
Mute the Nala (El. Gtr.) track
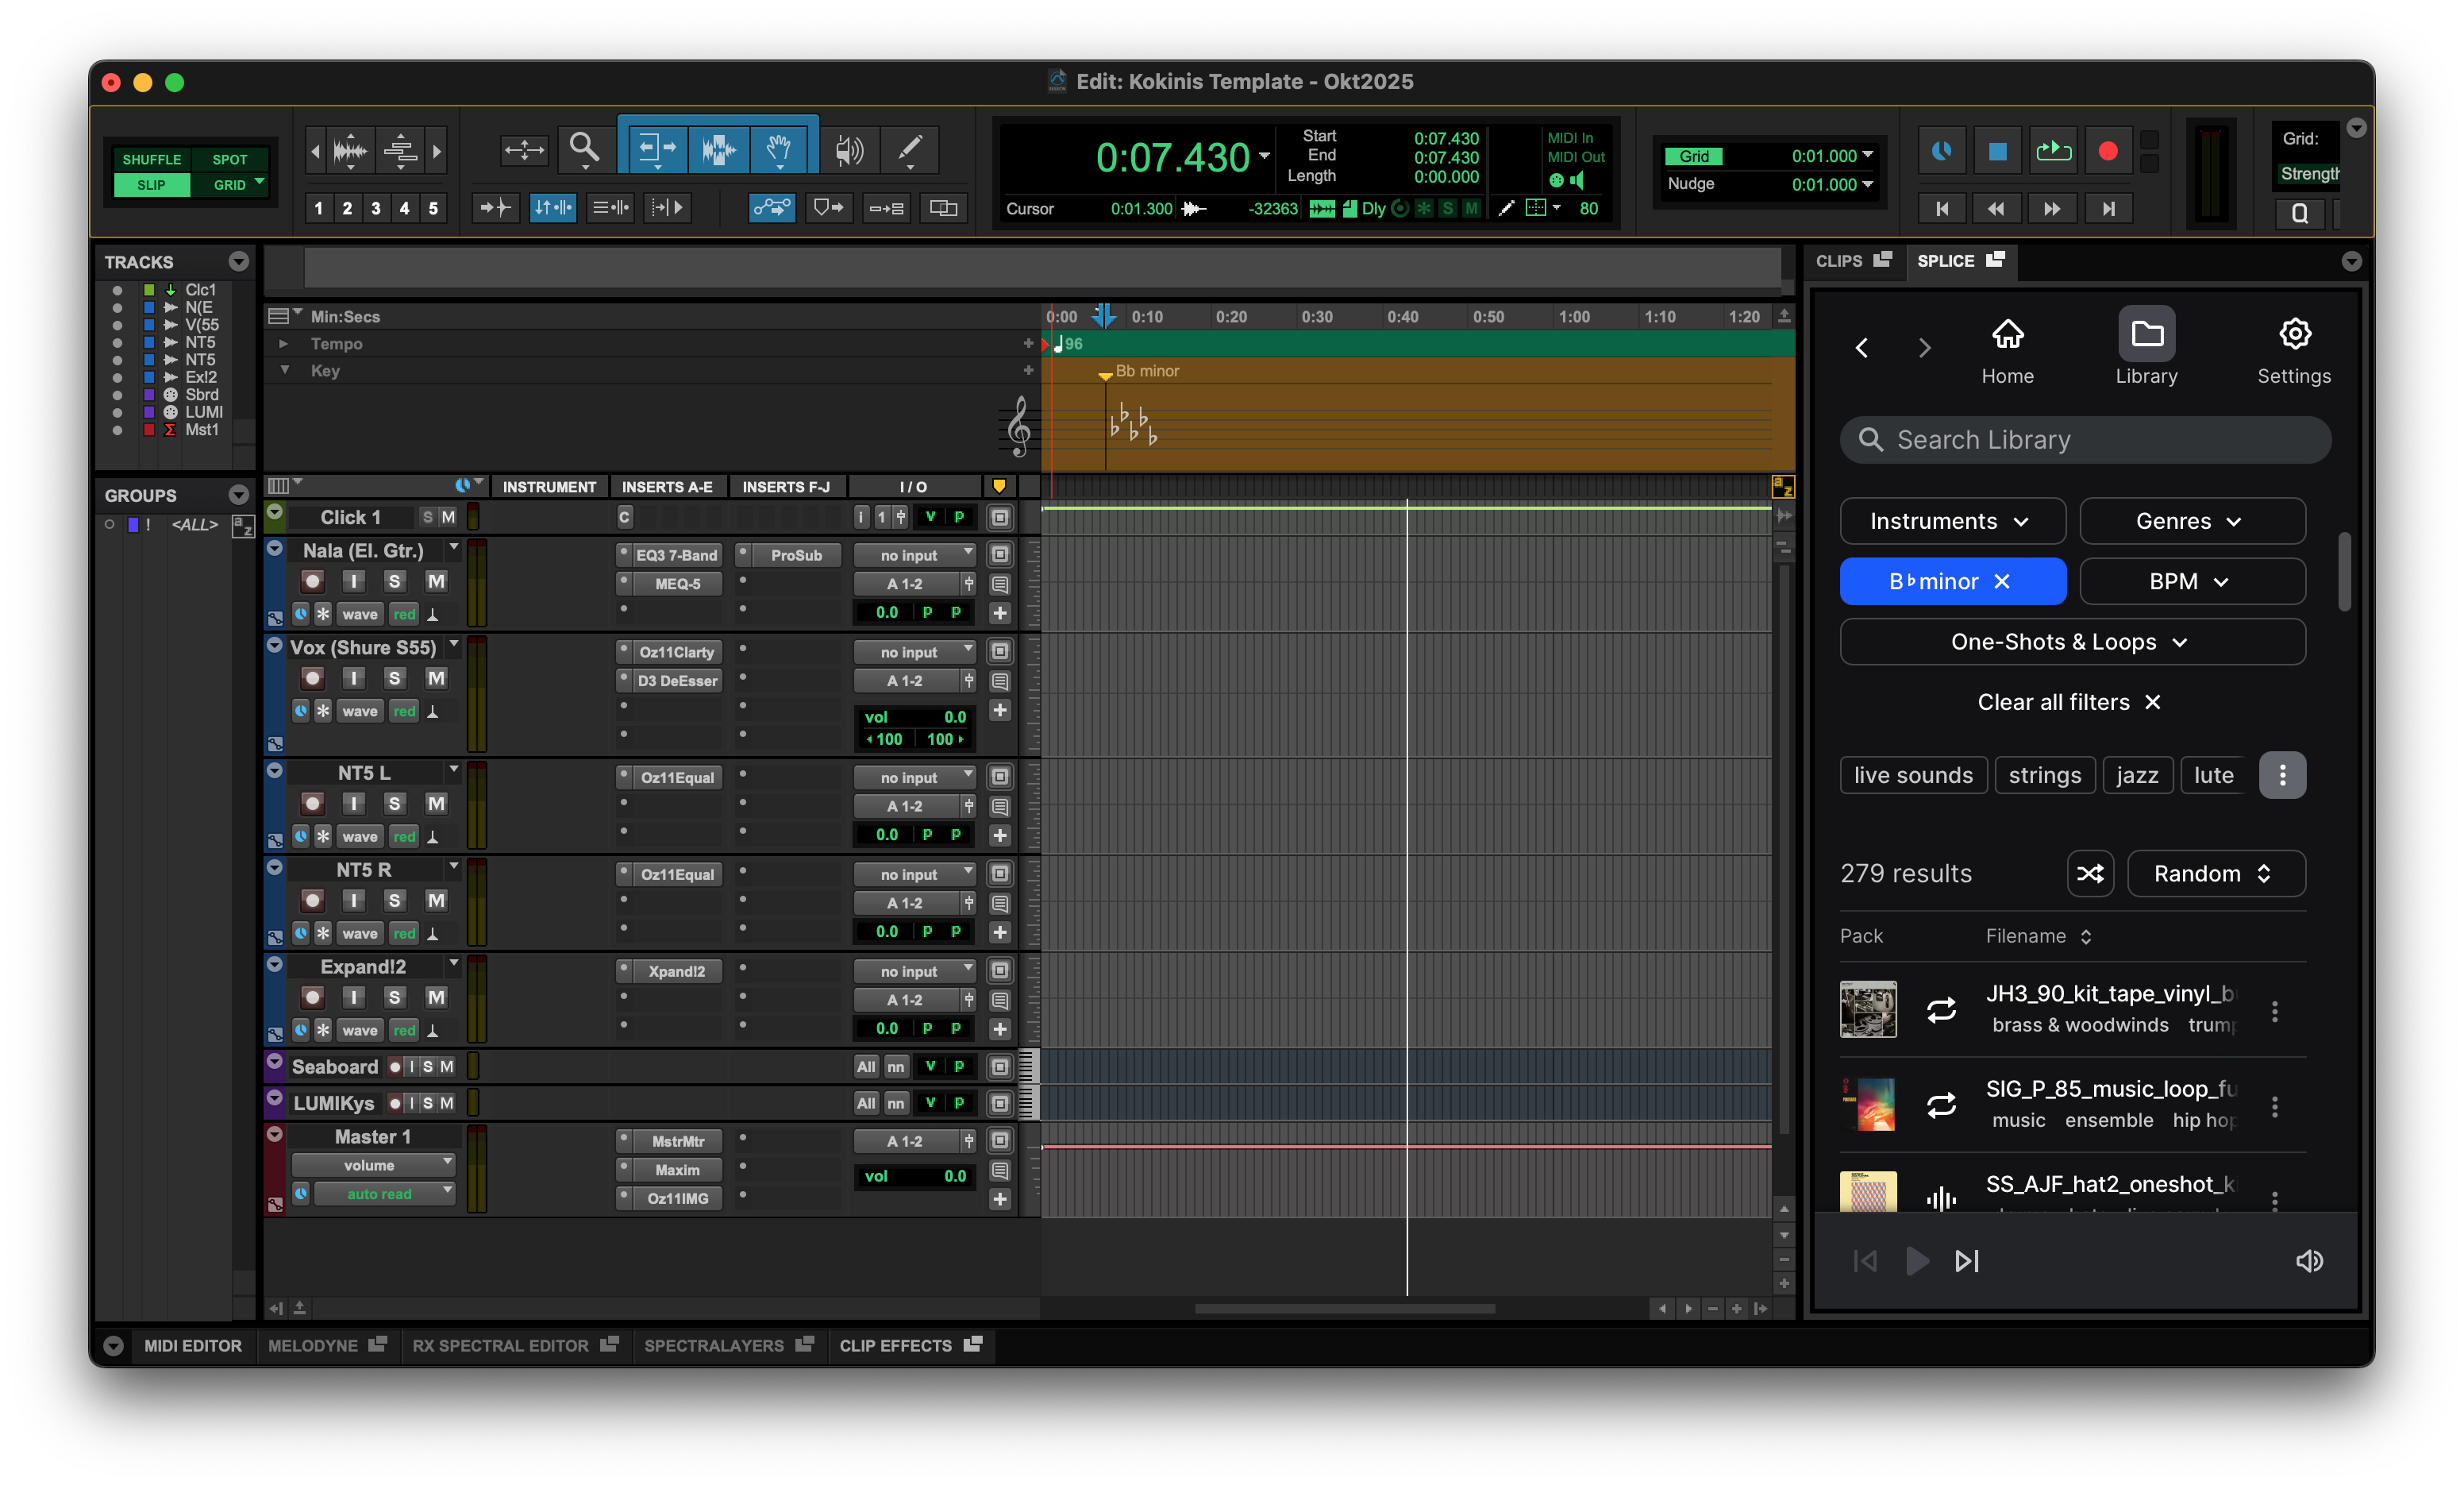[436, 580]
